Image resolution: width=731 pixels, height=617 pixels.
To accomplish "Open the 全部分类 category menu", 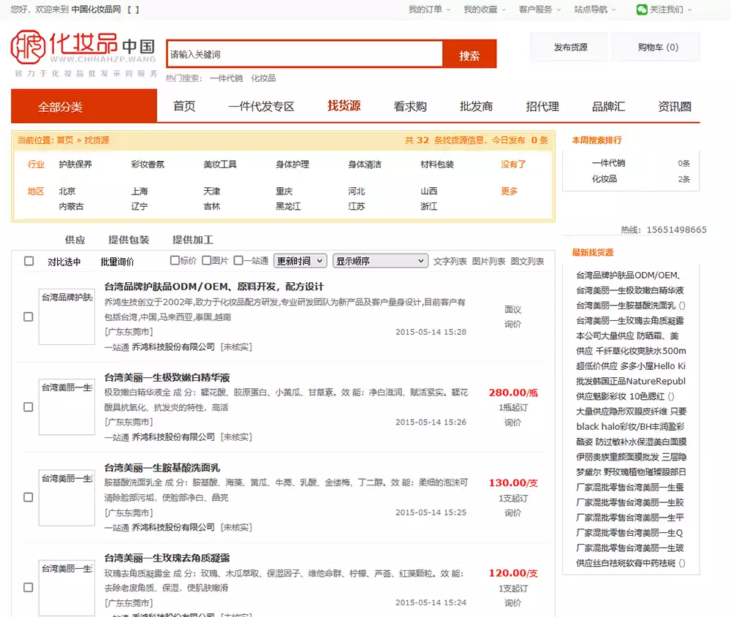I will coord(84,106).
